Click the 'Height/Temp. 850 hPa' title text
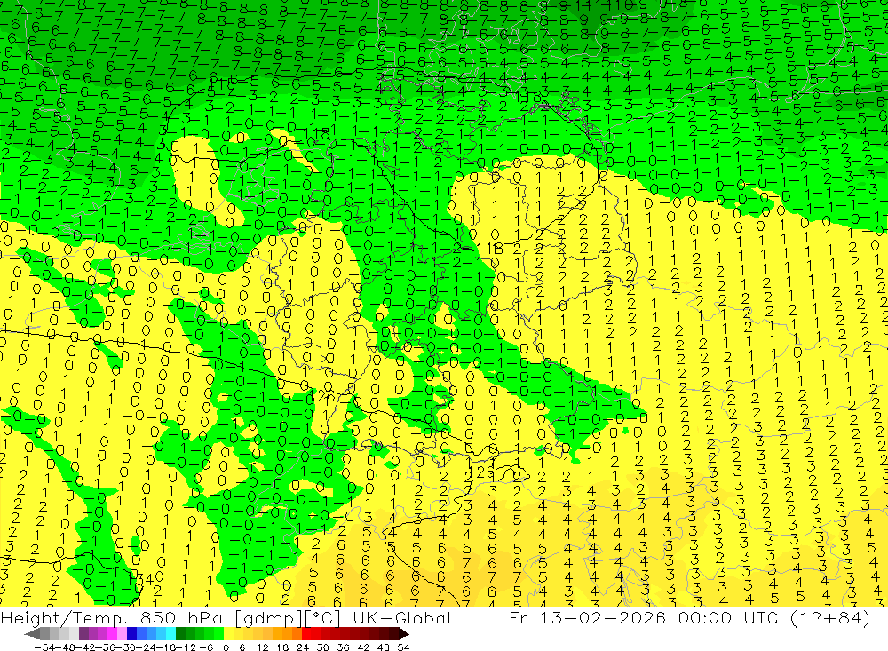This screenshot has width=888, height=651. tap(111, 618)
